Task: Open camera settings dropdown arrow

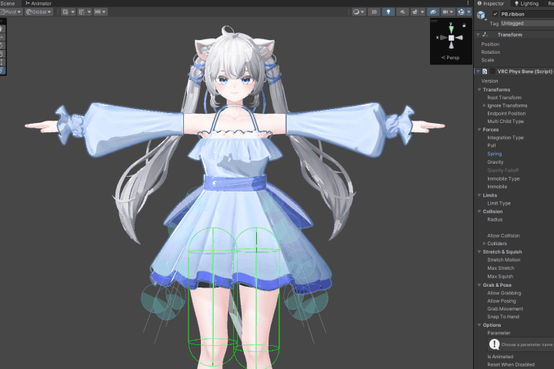Action: [x=451, y=12]
